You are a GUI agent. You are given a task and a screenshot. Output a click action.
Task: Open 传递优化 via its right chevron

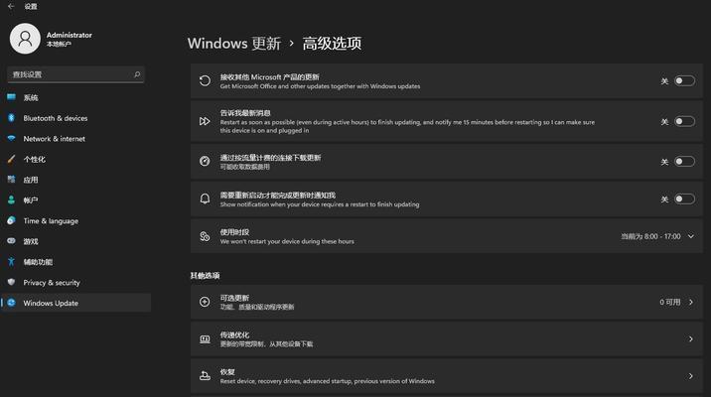pyautogui.click(x=690, y=339)
